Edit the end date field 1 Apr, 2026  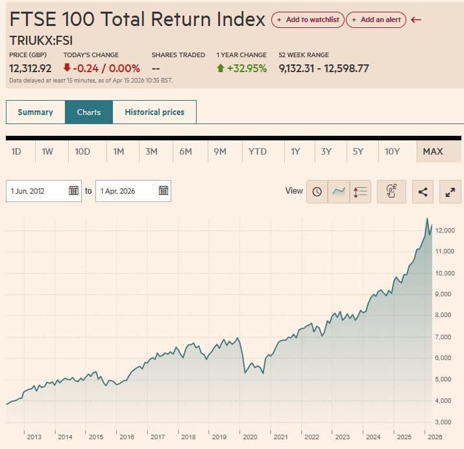tap(133, 191)
